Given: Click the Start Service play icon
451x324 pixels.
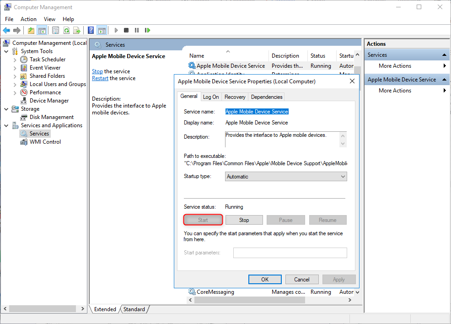Looking at the screenshot, I should [x=116, y=30].
